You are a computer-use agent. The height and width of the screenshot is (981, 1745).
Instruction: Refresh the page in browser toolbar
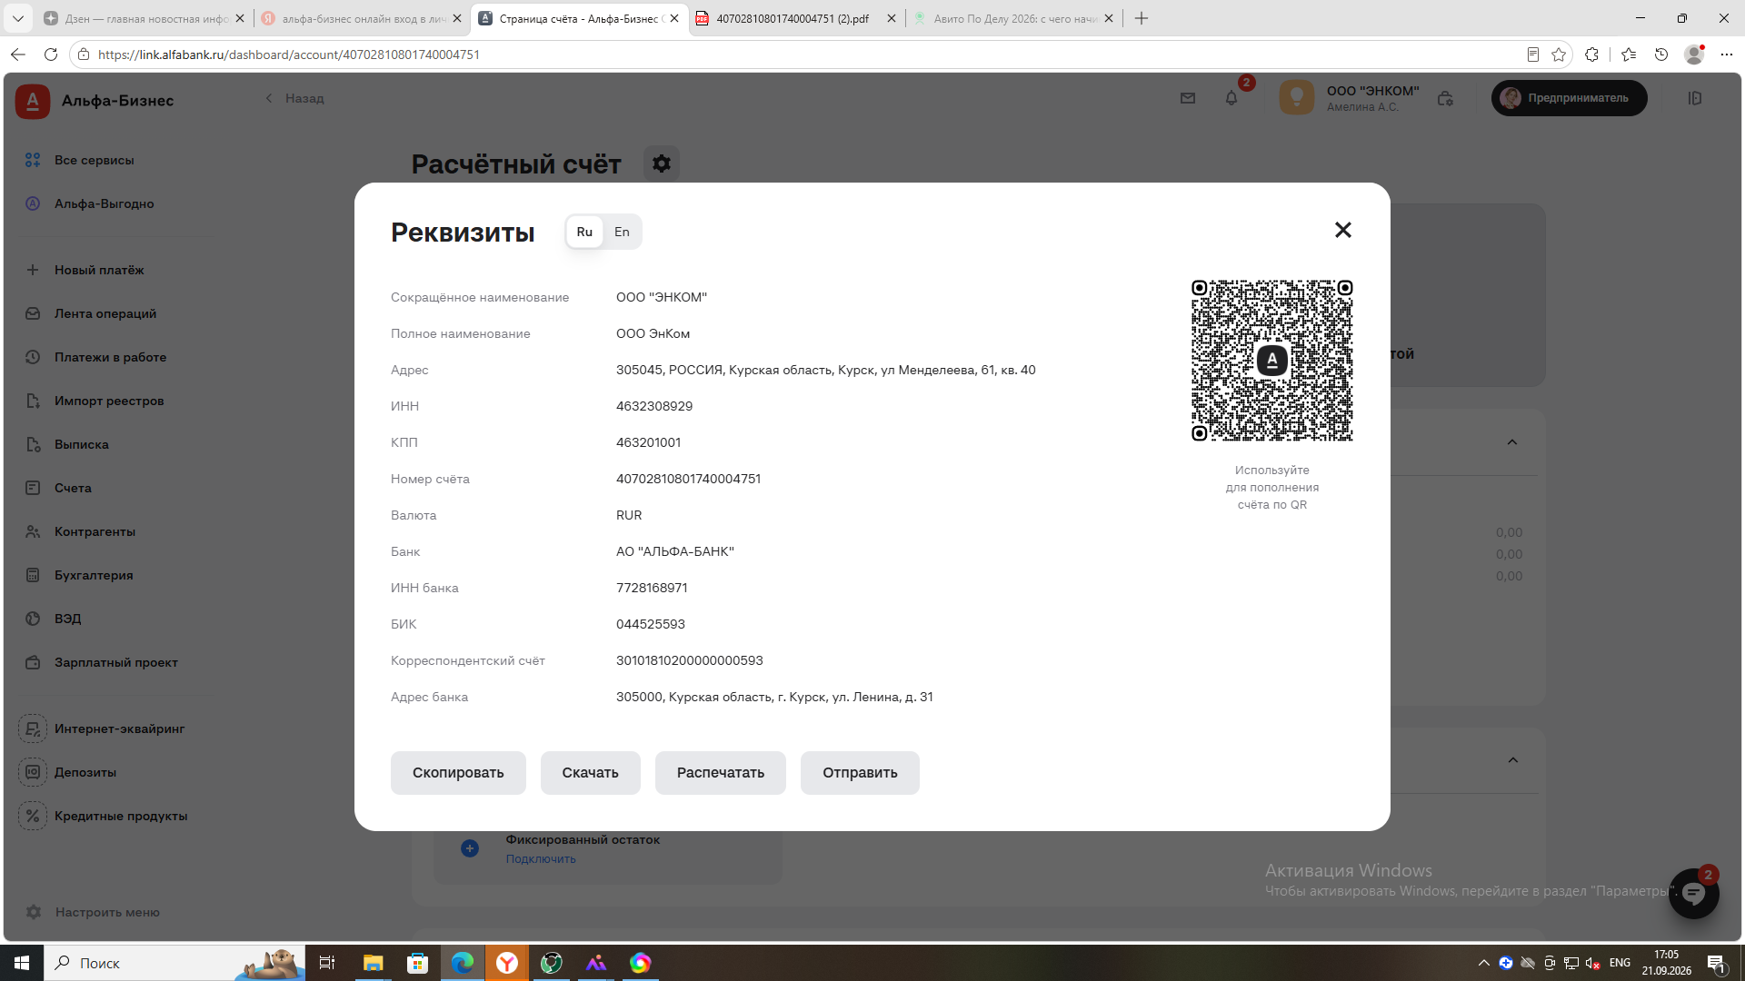[x=51, y=54]
